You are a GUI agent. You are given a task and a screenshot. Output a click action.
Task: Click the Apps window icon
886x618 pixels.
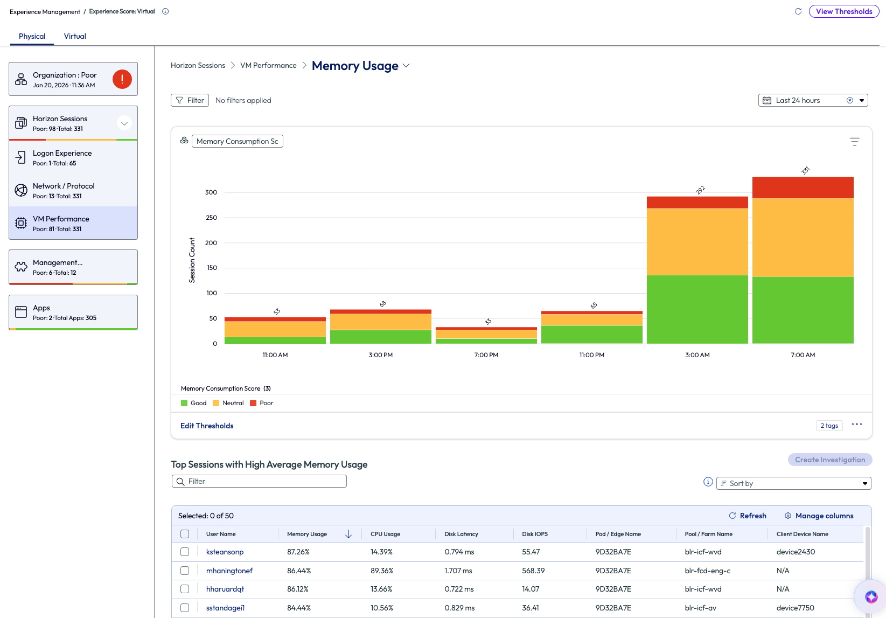(x=21, y=312)
